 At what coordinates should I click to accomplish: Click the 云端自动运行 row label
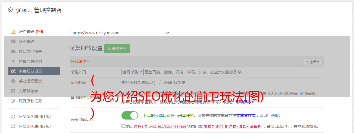coord(82,120)
